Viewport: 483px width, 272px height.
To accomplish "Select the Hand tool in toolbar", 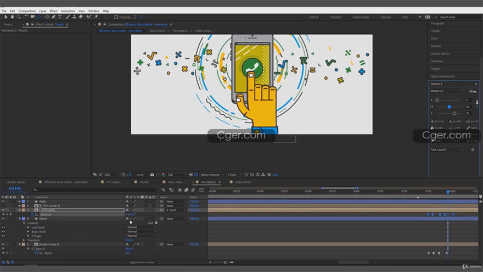I will click(x=12, y=17).
